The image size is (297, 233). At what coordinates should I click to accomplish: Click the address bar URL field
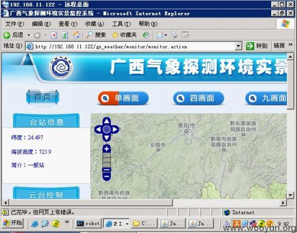tap(131, 46)
